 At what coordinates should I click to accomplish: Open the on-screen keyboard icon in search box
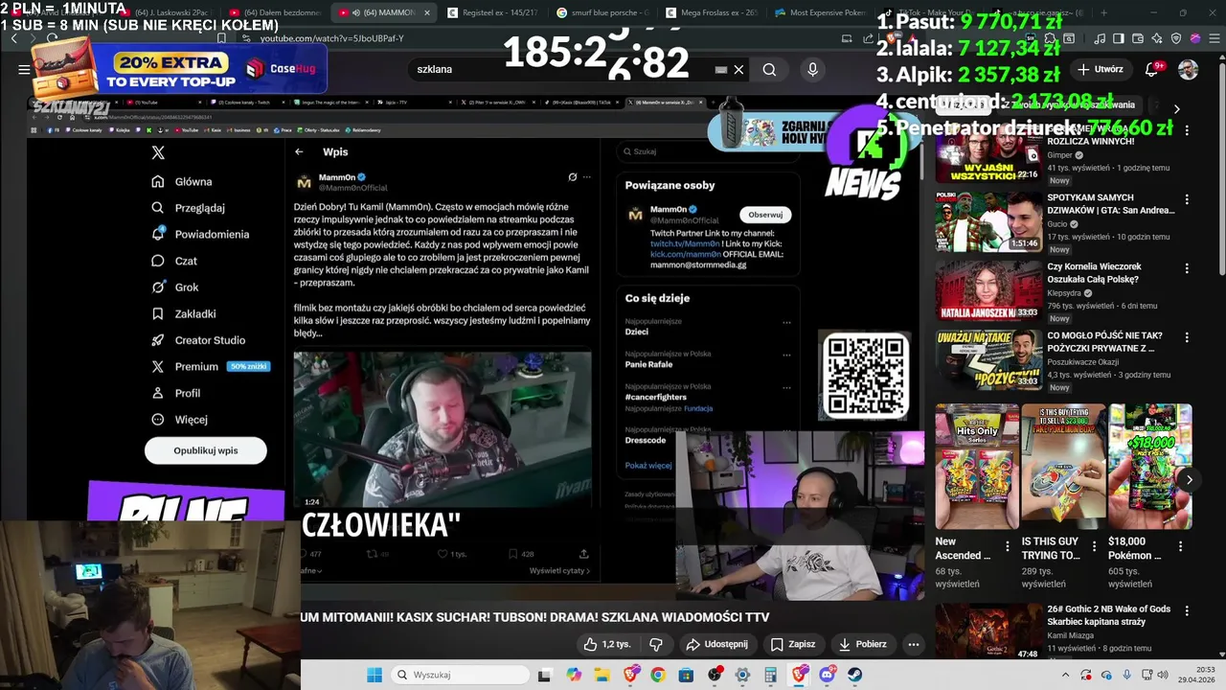point(721,69)
